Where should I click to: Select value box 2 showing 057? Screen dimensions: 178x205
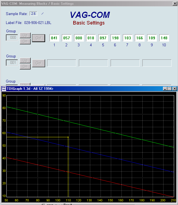(66, 38)
